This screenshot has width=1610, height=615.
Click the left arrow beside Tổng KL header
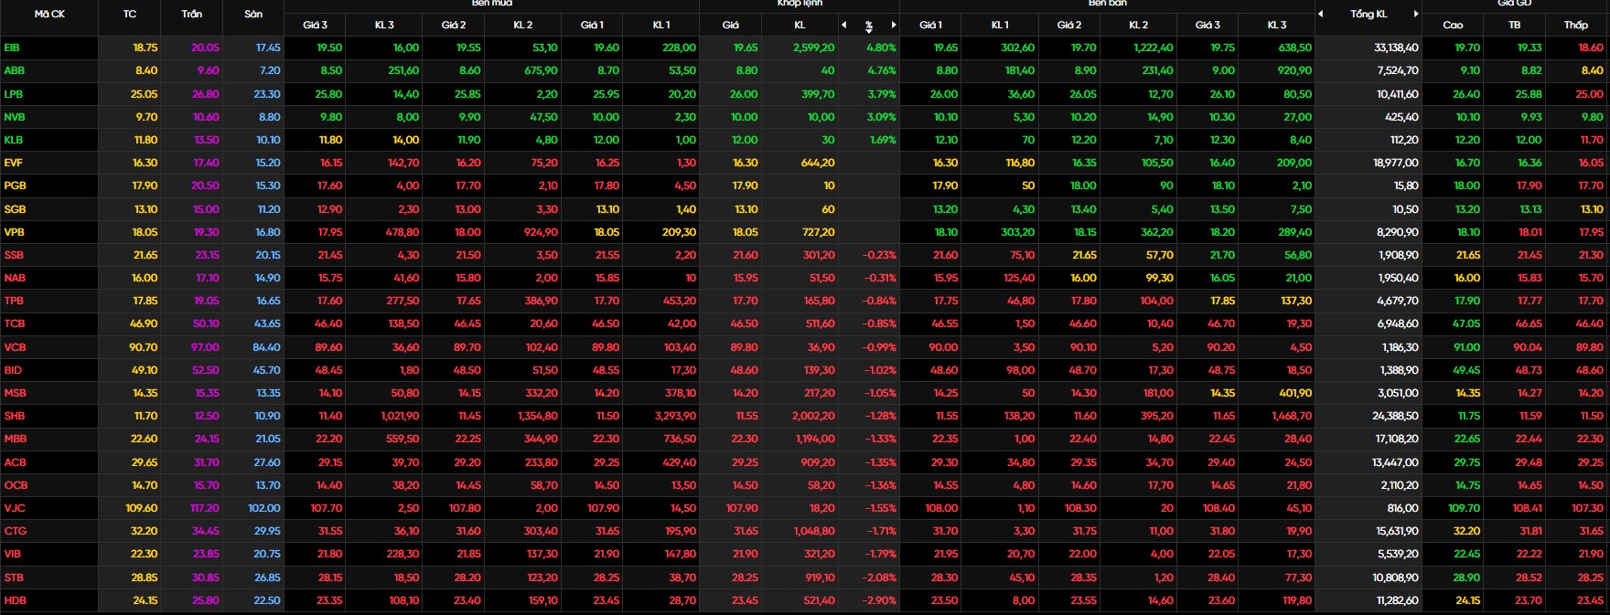pyautogui.click(x=1321, y=14)
